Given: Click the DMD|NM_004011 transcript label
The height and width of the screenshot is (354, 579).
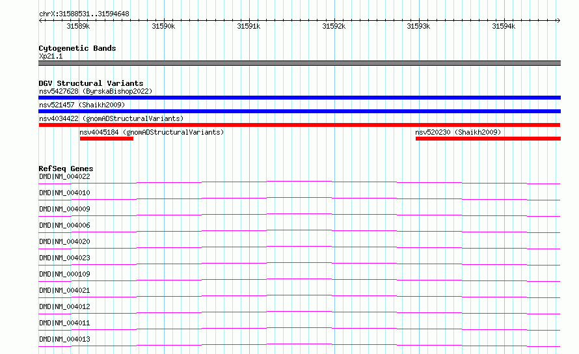Looking at the screenshot, I should pyautogui.click(x=64, y=323).
